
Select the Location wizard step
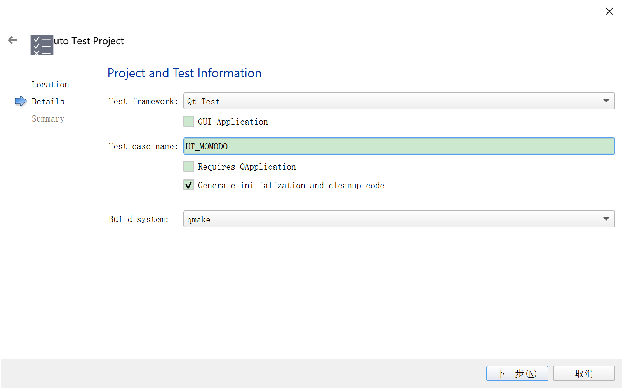tap(50, 85)
